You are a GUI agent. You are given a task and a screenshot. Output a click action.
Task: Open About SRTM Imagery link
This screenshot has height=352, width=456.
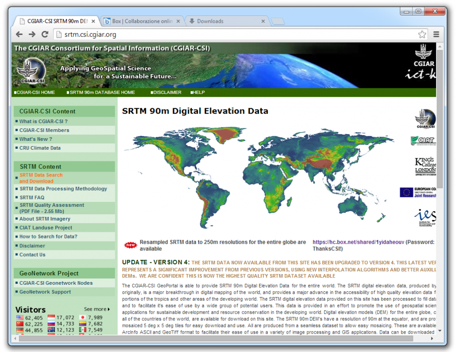click(45, 219)
